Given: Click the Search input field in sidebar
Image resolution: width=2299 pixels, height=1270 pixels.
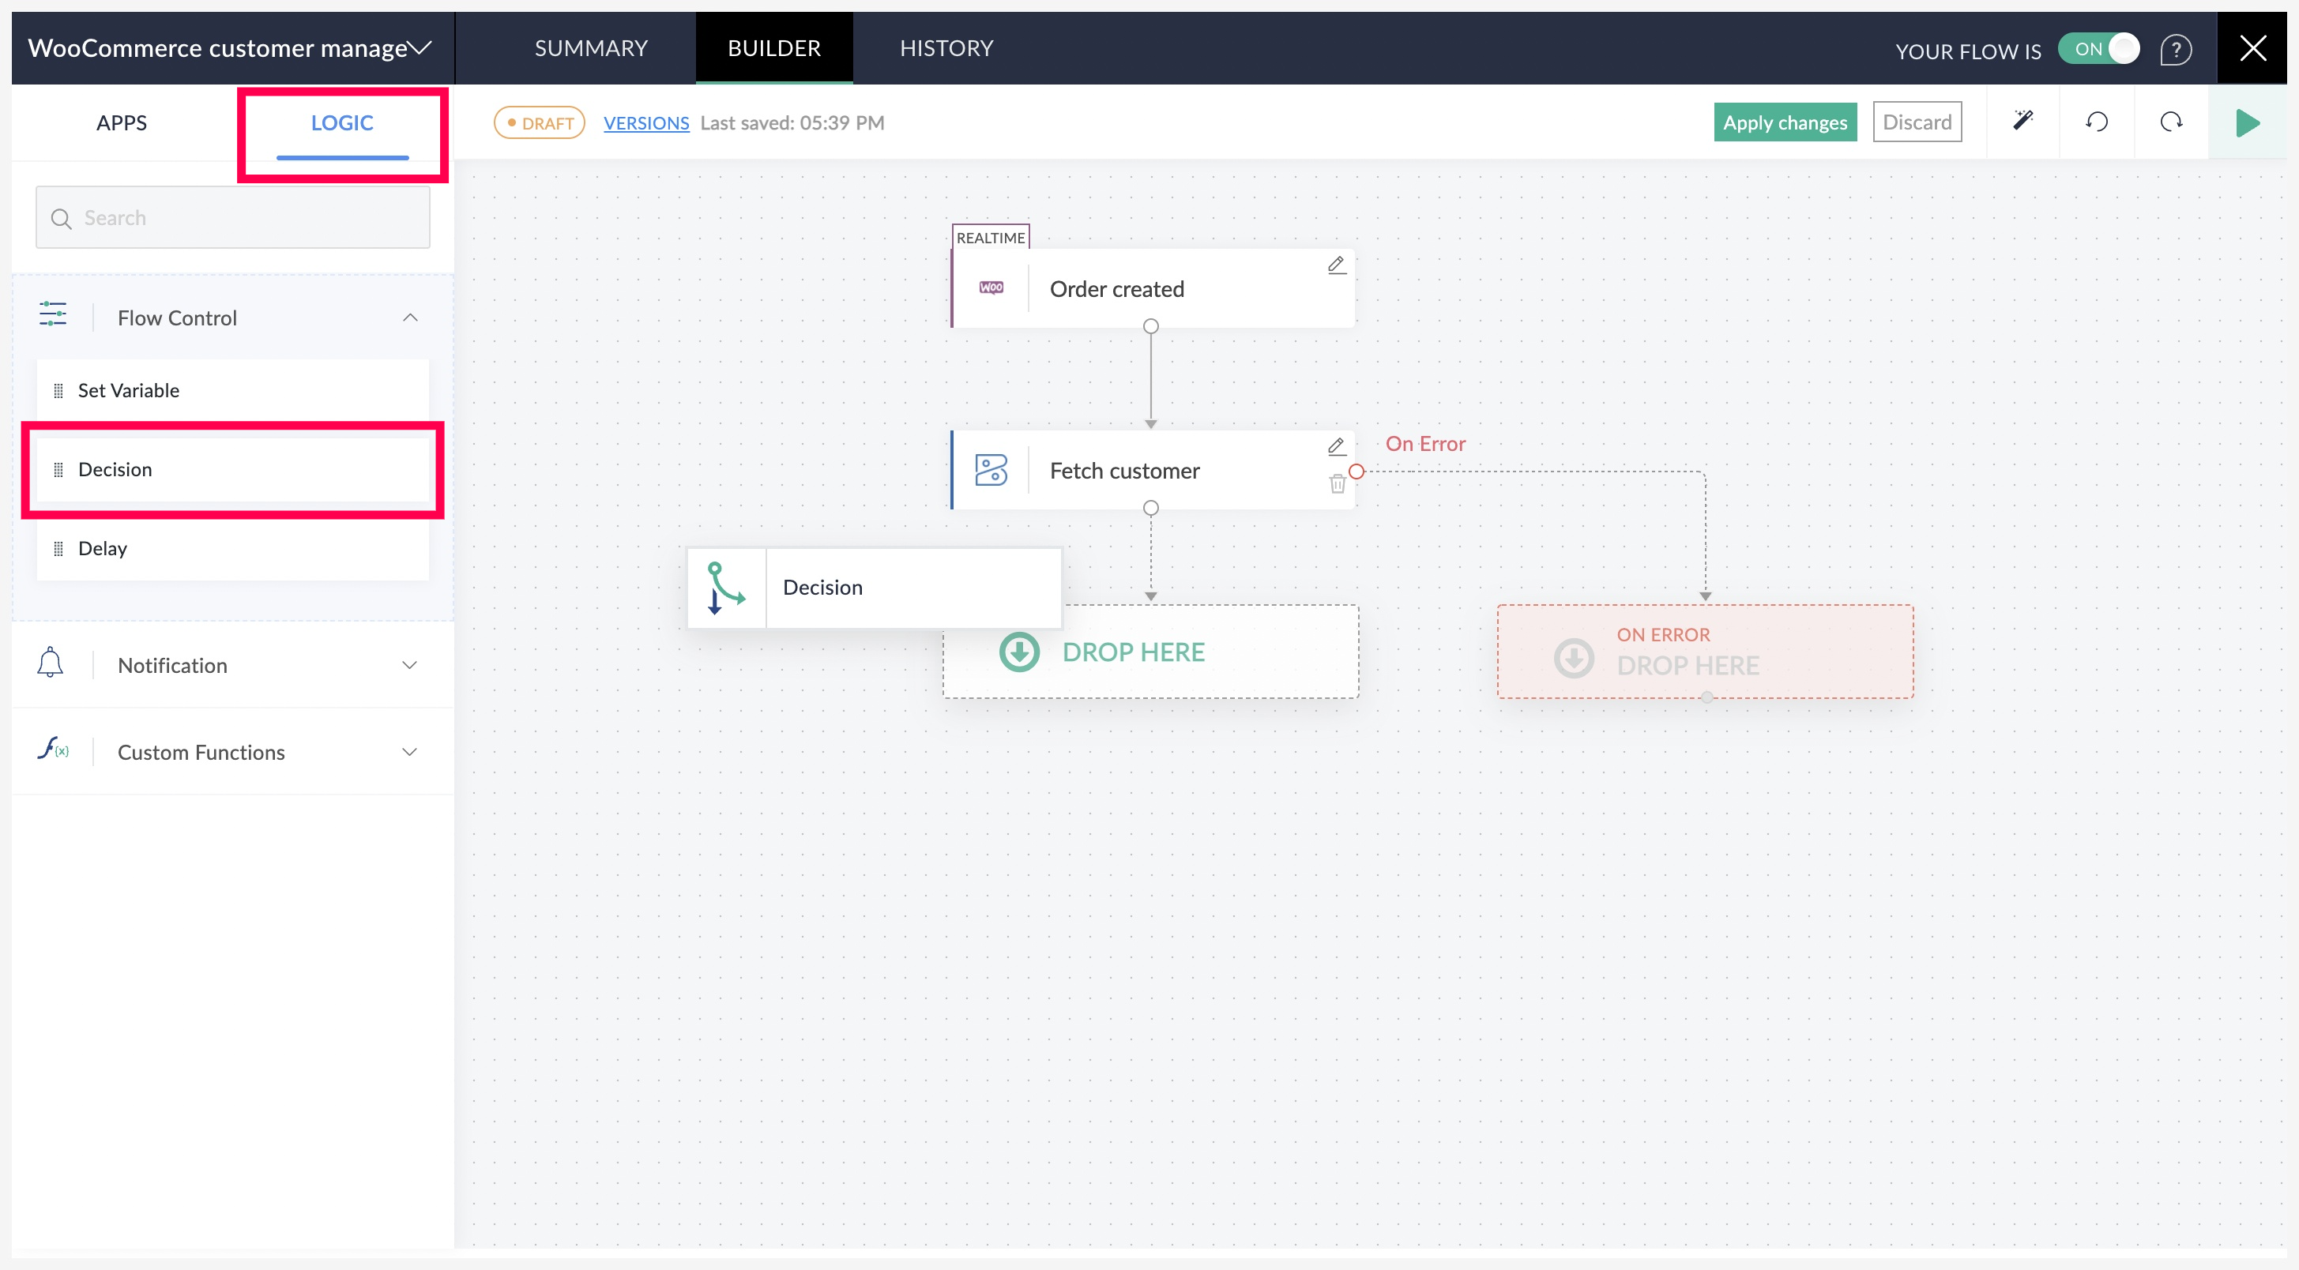Looking at the screenshot, I should point(233,217).
